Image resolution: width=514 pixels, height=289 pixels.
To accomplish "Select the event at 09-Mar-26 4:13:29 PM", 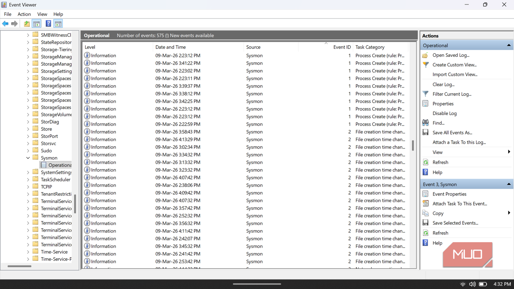I will [x=245, y=139].
